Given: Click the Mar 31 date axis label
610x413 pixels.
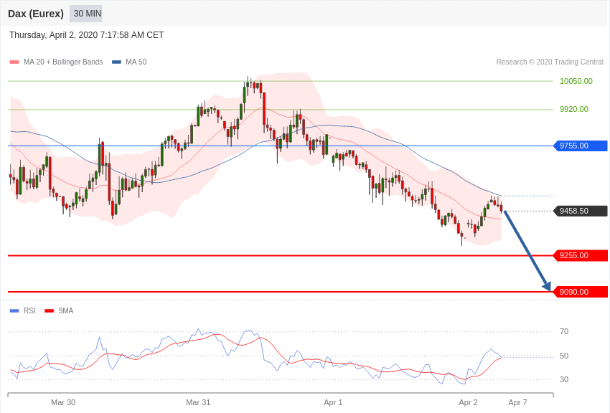Looking at the screenshot, I should click(x=198, y=402).
